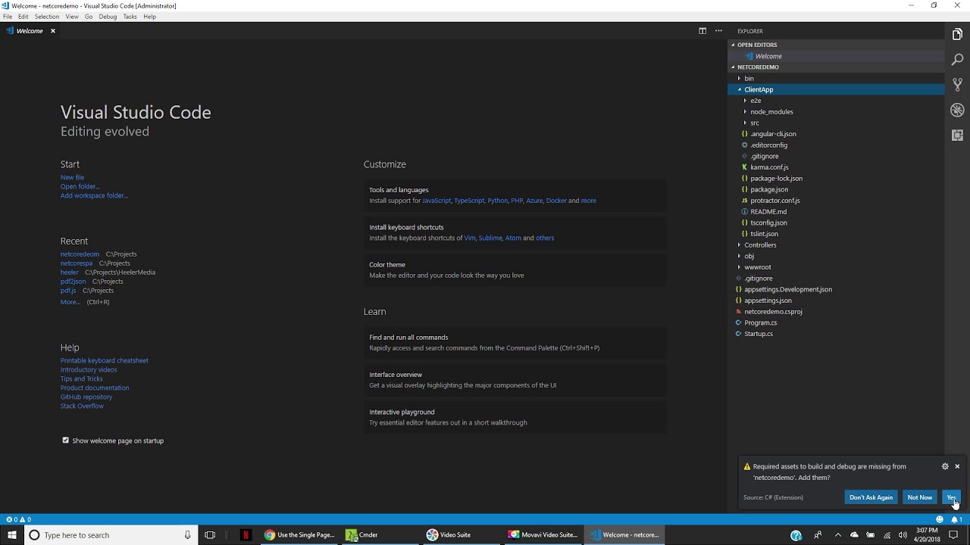Open the Selection menu

coord(46,17)
